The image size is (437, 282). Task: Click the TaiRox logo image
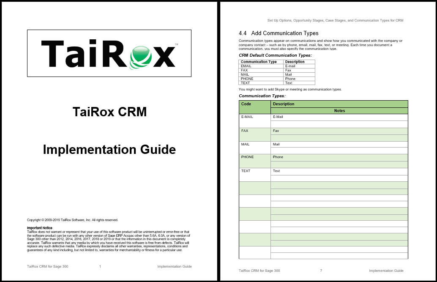(x=109, y=53)
